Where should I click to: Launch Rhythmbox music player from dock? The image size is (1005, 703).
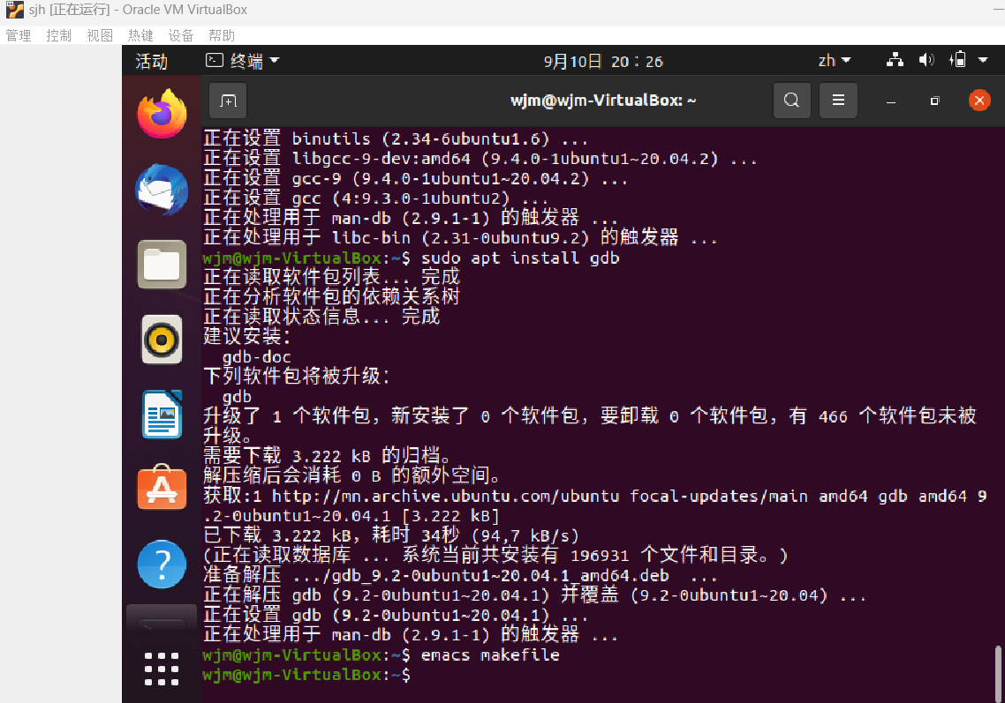pos(162,340)
